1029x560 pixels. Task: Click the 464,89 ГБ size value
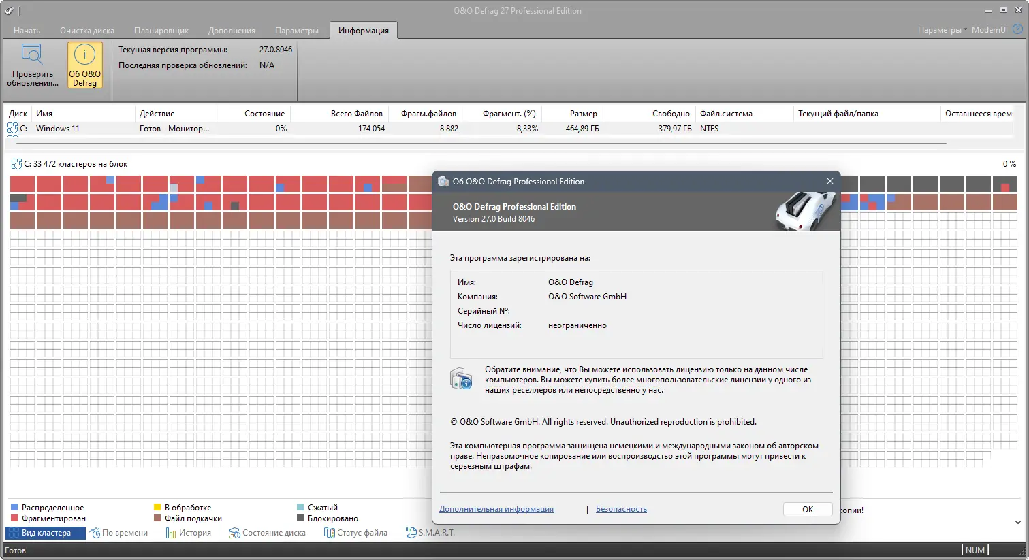coord(582,129)
